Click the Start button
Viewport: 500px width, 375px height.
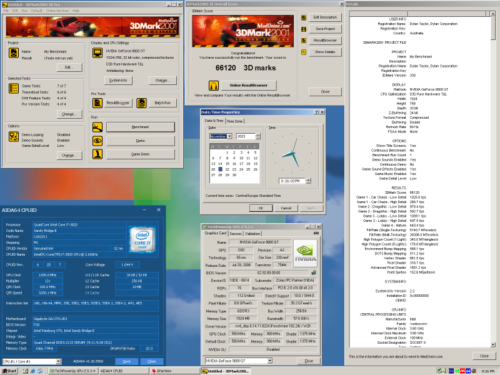point(9,371)
